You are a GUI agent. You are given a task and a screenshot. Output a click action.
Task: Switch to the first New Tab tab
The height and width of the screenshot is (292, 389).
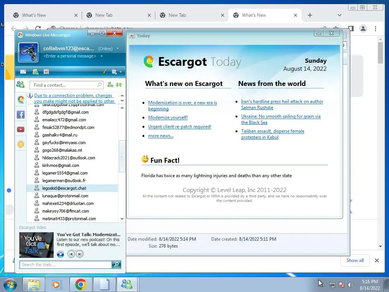tap(118, 15)
